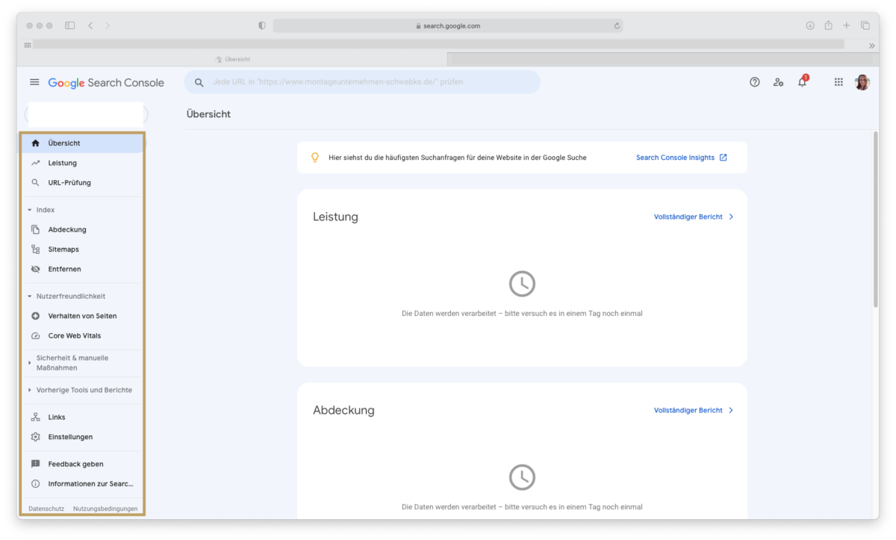Expand Vorherige Tools und Berichte
Image resolution: width=896 pixels, height=540 pixels.
pyautogui.click(x=28, y=389)
